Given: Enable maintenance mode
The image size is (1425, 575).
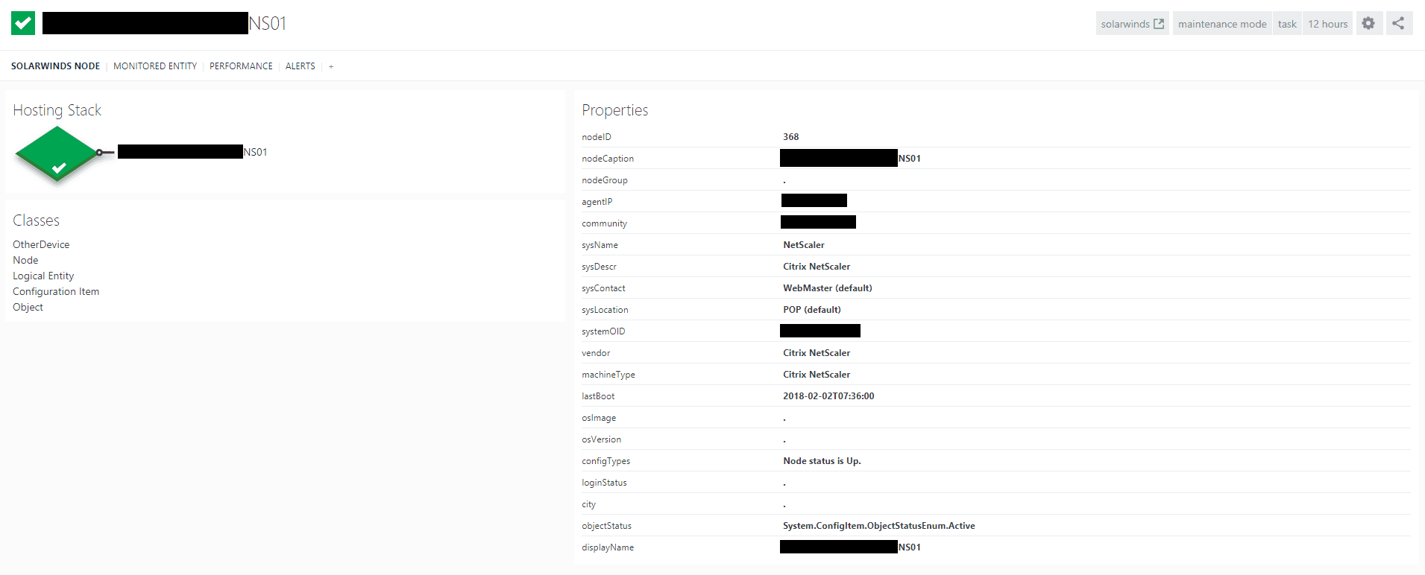Looking at the screenshot, I should (x=1221, y=24).
